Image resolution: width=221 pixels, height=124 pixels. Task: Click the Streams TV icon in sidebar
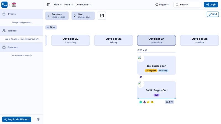click(4, 47)
